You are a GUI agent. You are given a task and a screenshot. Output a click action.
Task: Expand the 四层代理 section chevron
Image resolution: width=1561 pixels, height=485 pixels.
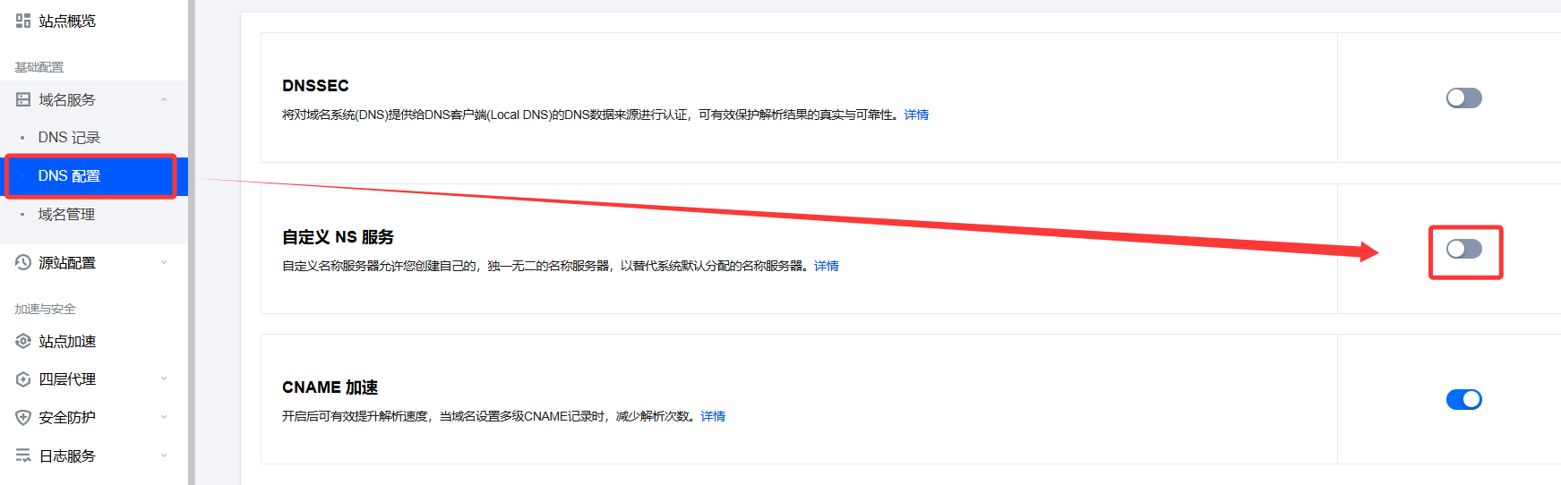tap(164, 379)
